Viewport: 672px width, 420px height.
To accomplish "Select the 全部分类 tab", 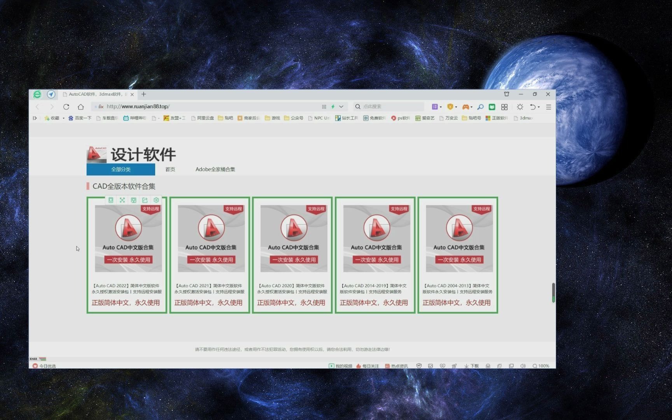I will coord(121,170).
